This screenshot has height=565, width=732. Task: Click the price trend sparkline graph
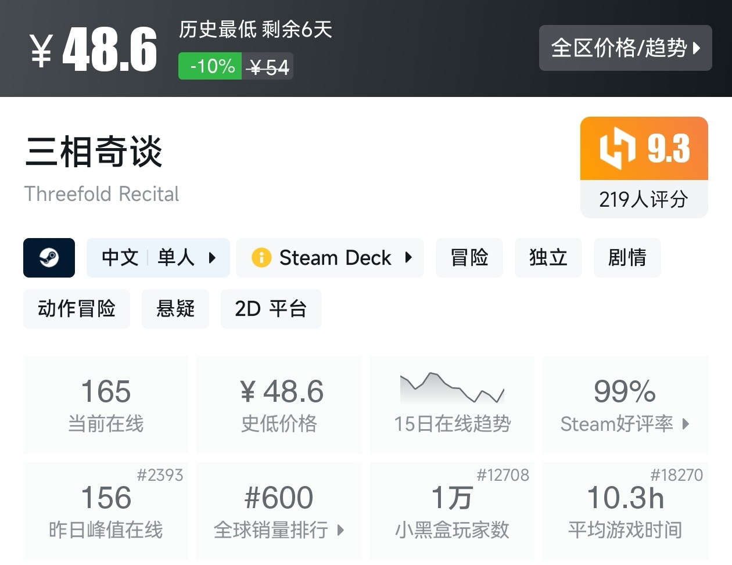452,388
